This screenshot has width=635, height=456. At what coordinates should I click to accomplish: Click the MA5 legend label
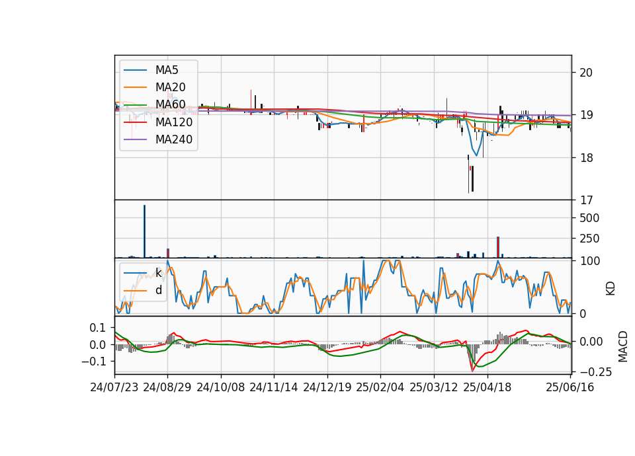167,70
